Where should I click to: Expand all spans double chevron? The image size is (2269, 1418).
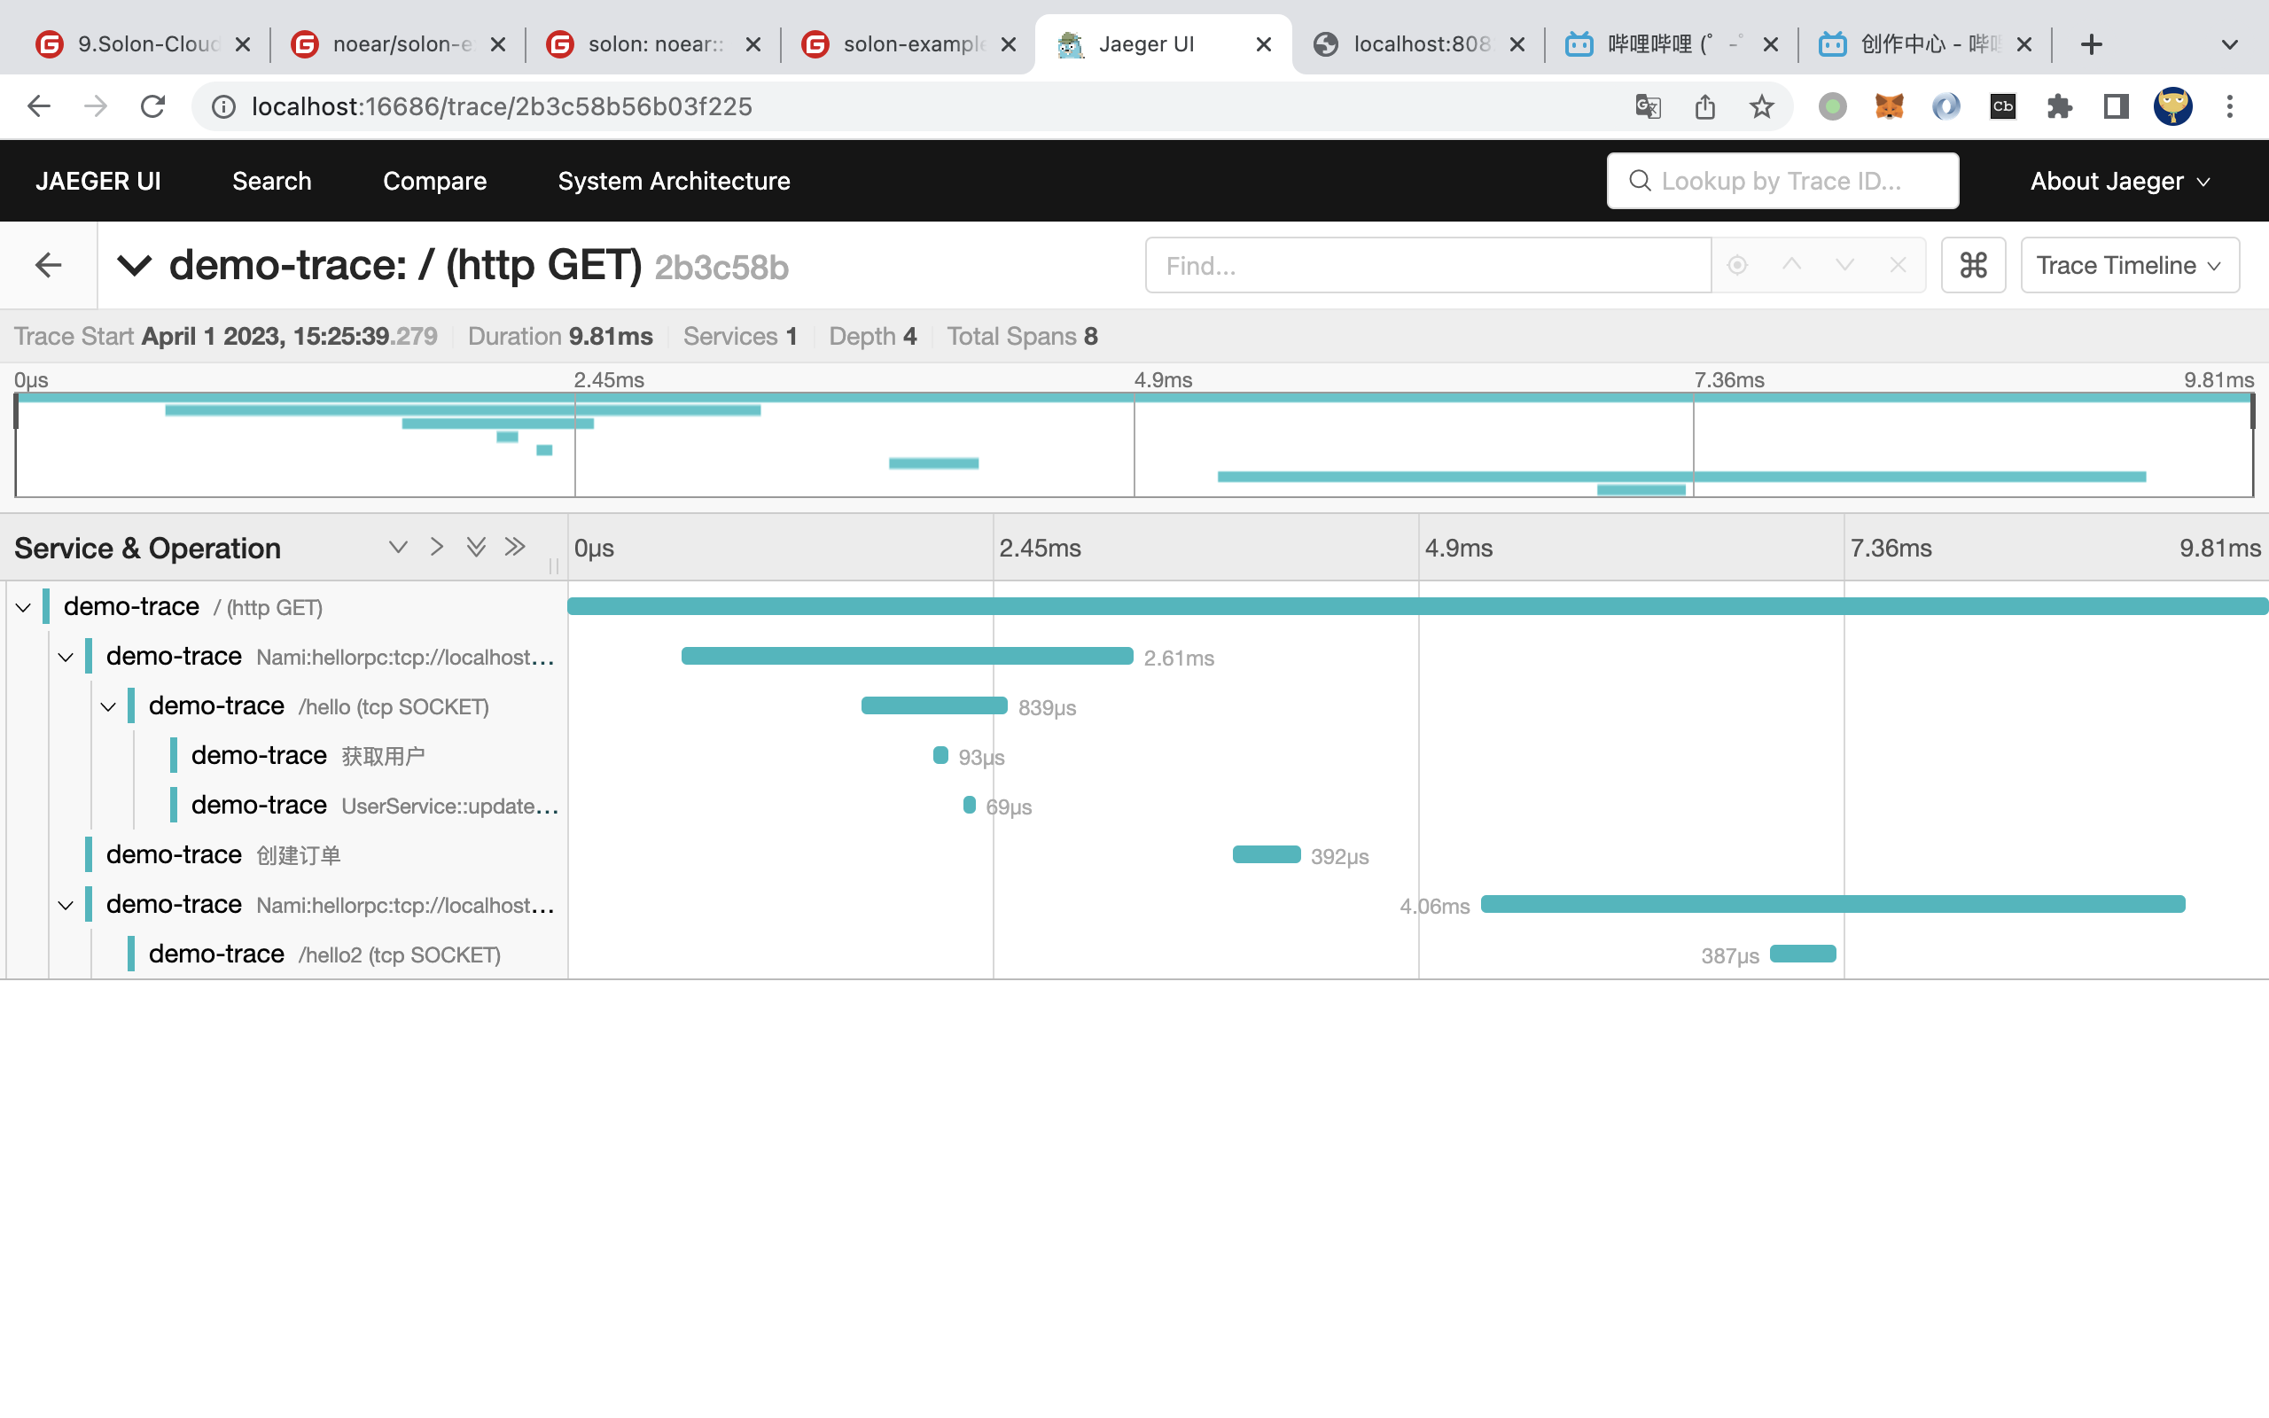475,547
